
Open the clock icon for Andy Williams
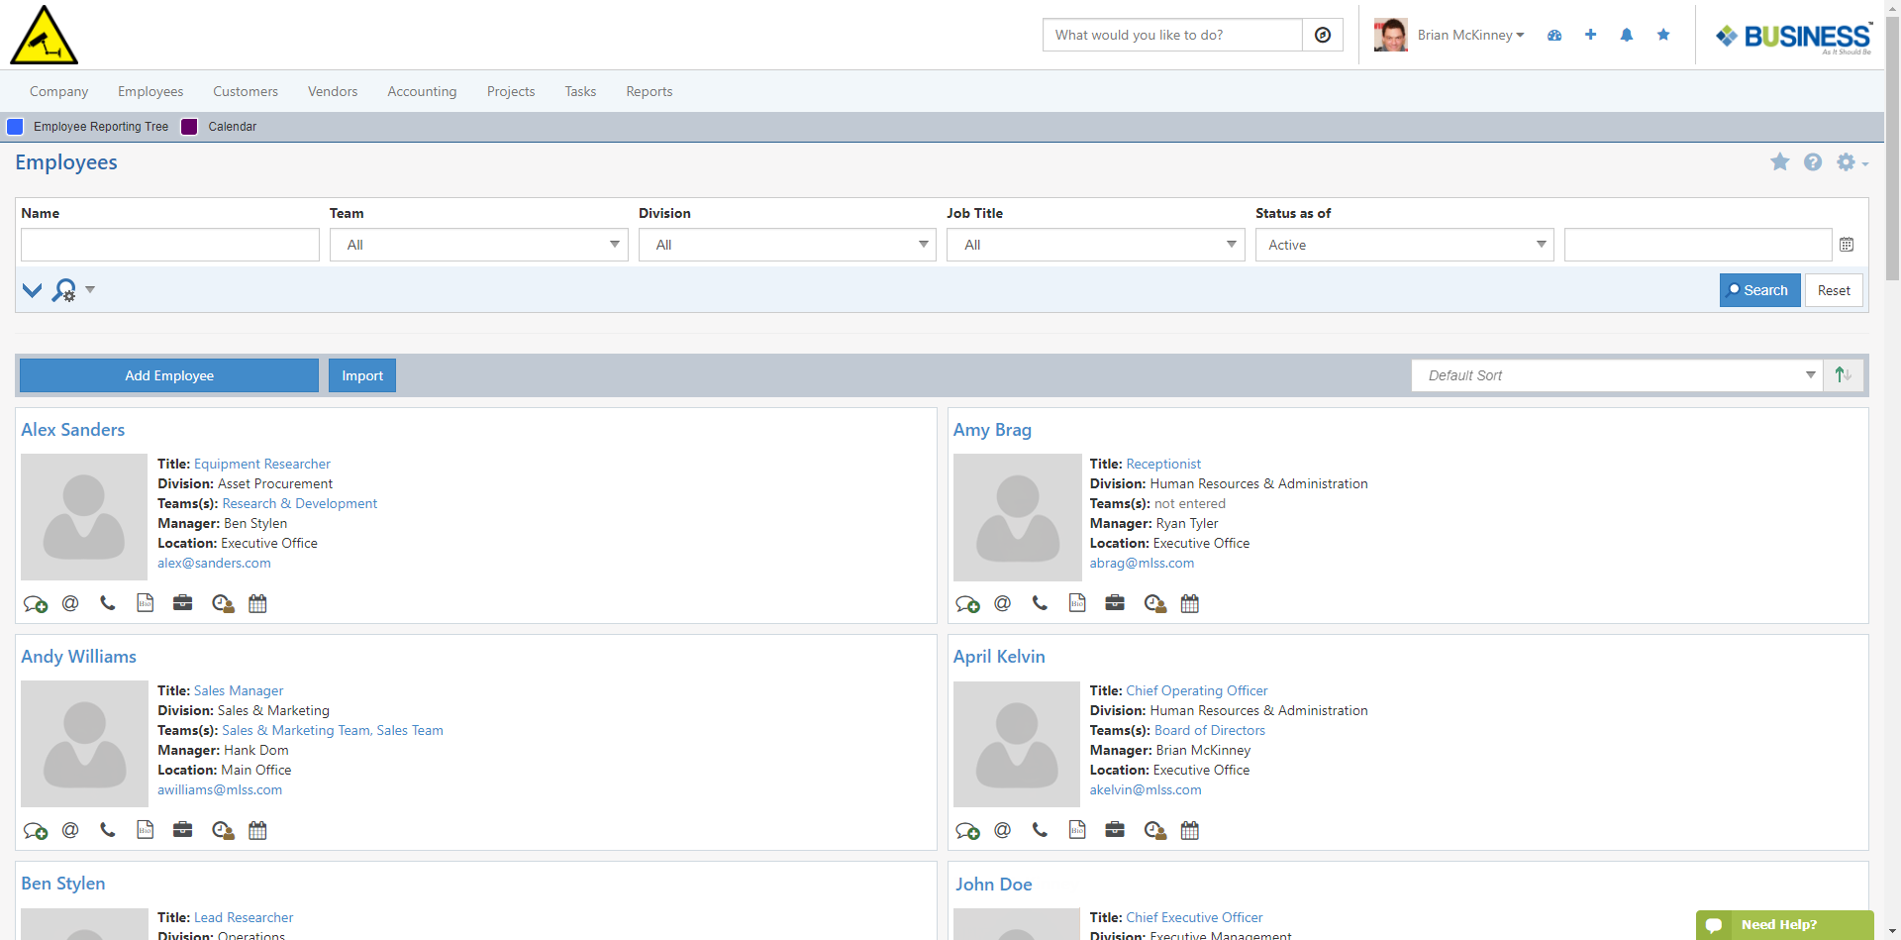pos(223,831)
